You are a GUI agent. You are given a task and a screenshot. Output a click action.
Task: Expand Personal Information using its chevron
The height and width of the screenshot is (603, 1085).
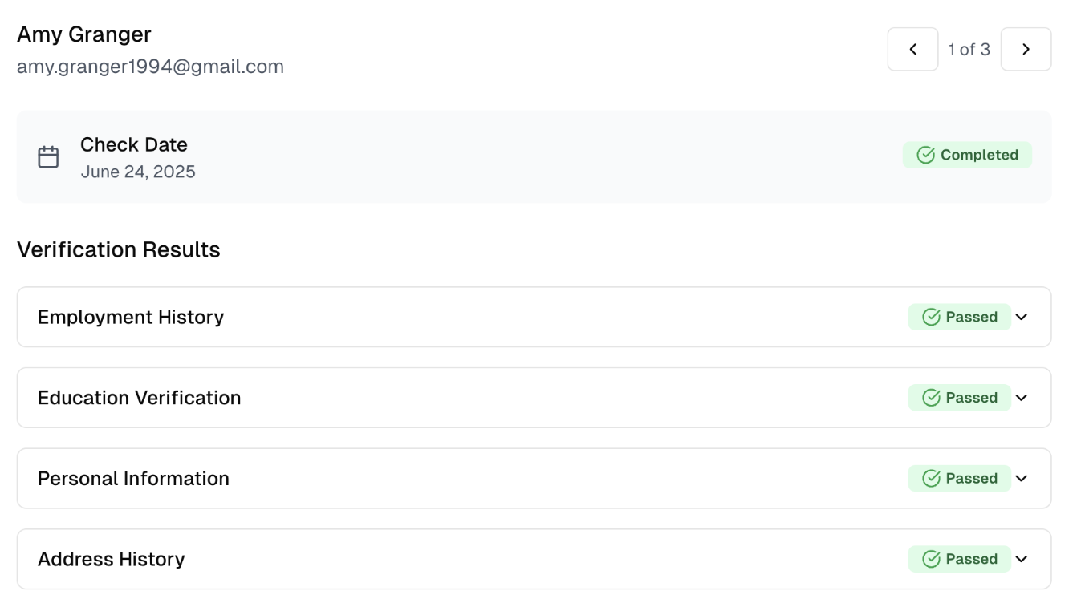(1021, 478)
